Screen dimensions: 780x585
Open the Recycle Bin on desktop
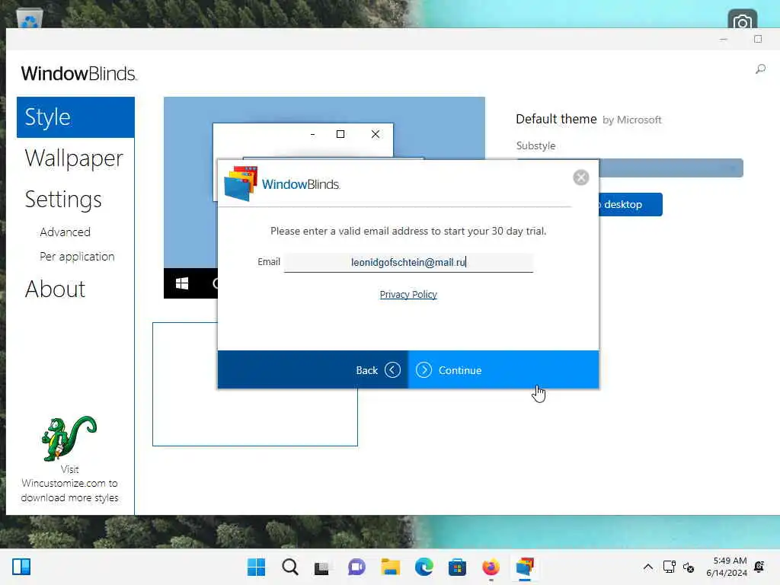(30, 18)
